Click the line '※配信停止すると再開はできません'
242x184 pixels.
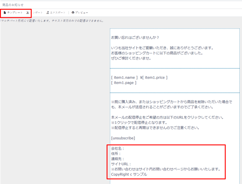156,128
